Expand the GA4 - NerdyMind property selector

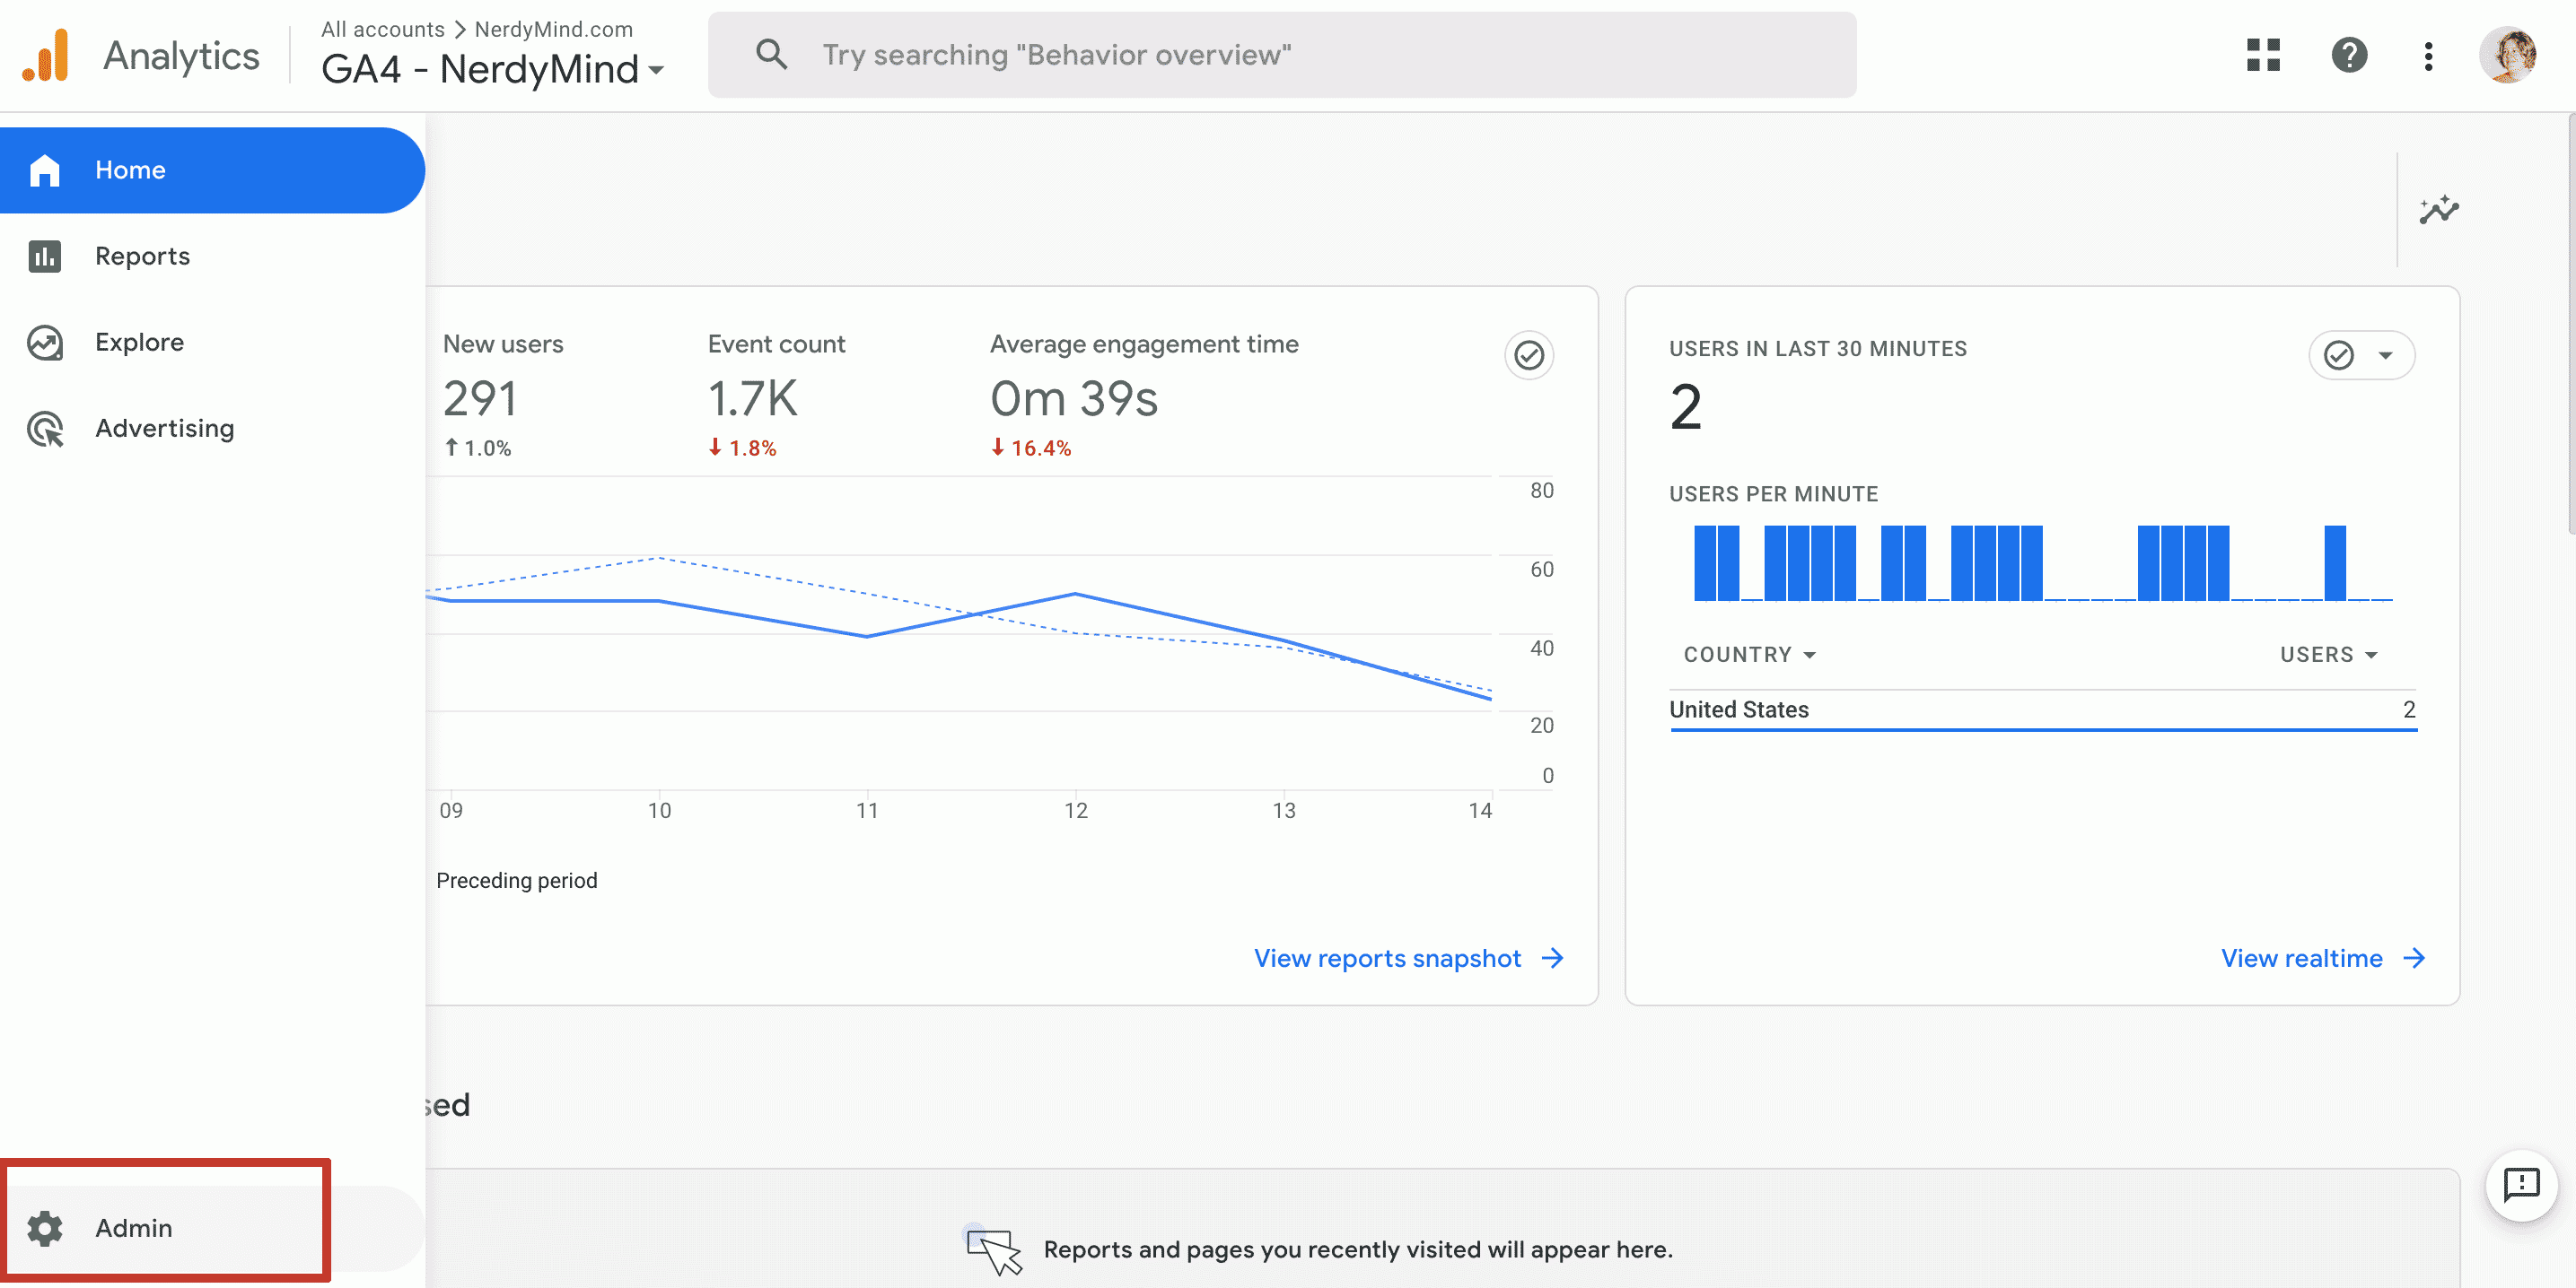click(x=493, y=69)
